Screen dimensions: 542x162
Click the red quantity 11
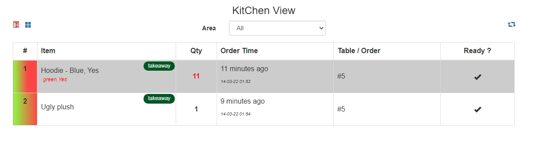(196, 76)
